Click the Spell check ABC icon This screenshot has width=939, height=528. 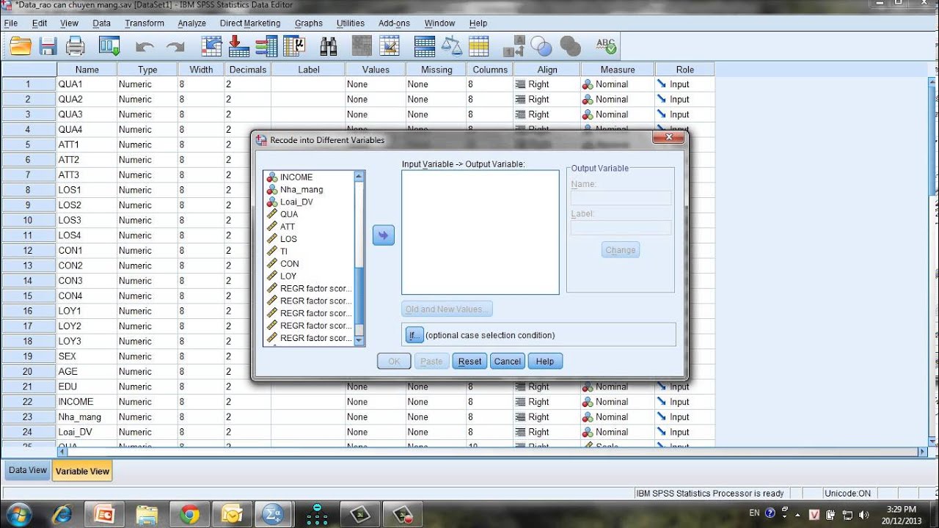pos(606,46)
